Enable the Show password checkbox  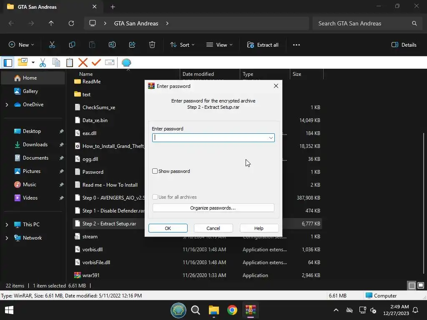pos(155,171)
